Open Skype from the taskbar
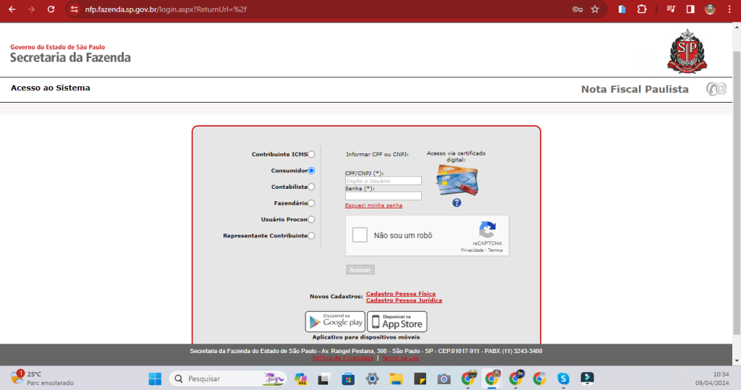The width and height of the screenshot is (741, 390). 563,378
